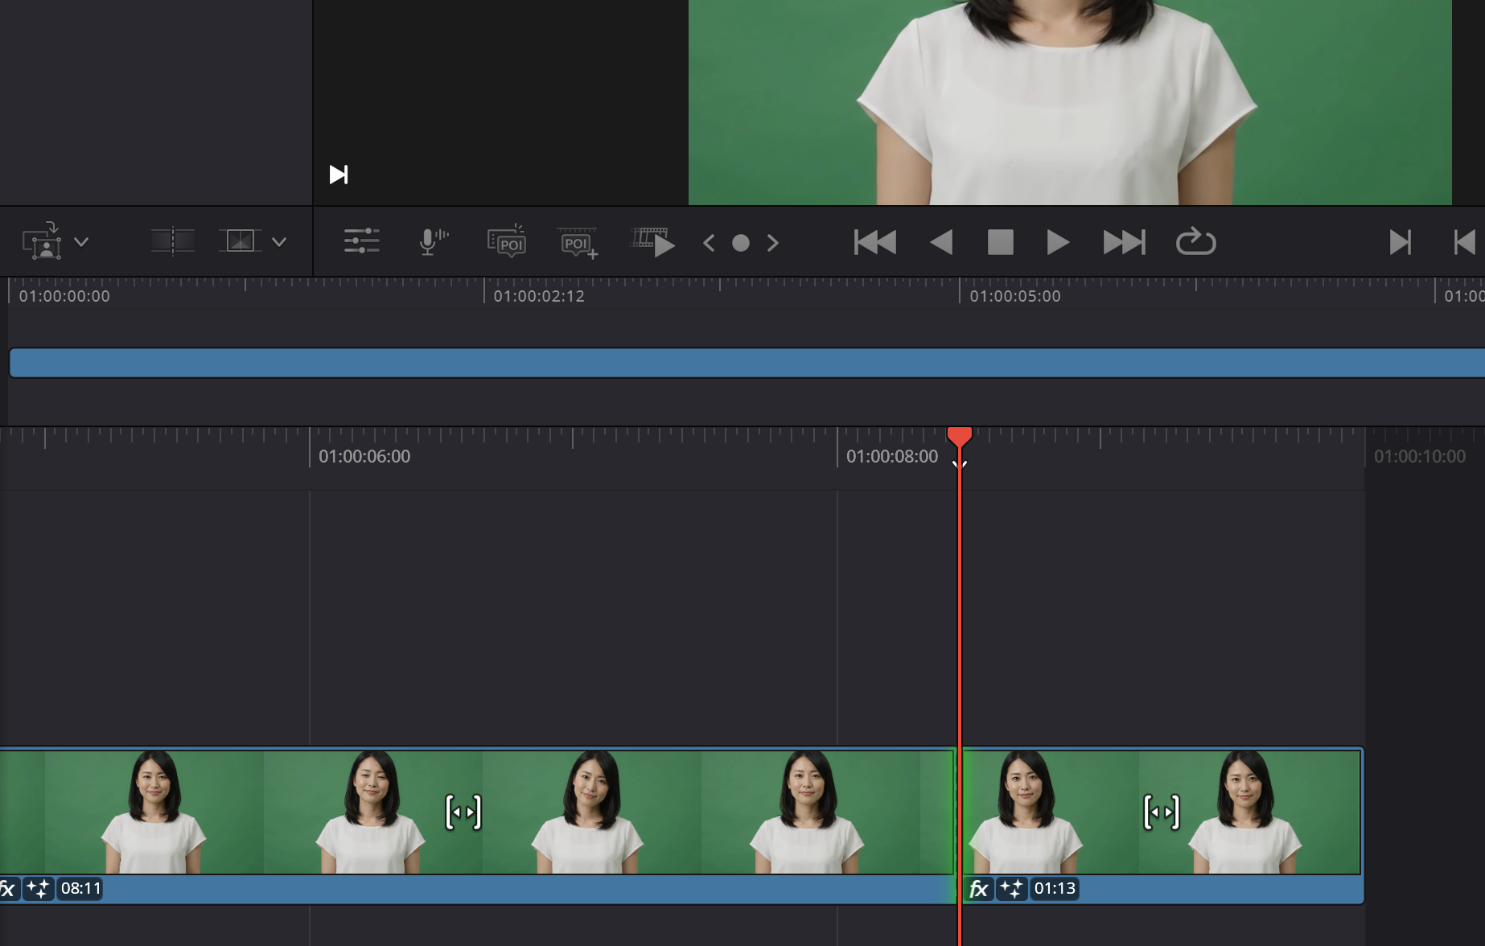Click trim bracket icon on 01:13 clip

[x=1162, y=812]
